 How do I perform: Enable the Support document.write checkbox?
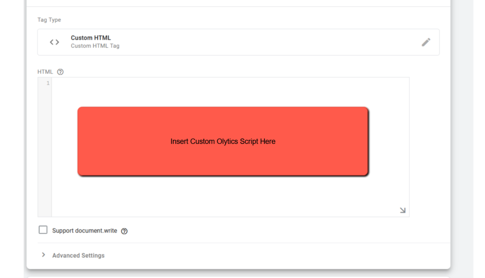pos(43,230)
